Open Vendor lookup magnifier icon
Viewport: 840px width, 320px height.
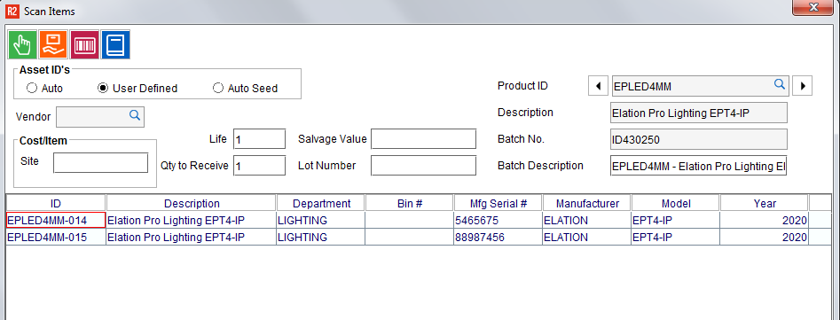(135, 115)
